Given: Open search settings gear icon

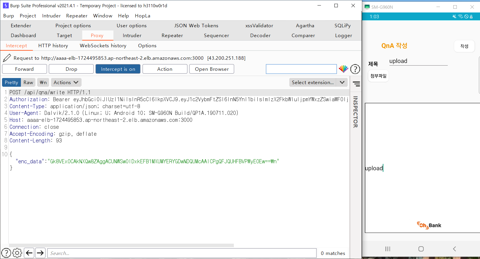Looking at the screenshot, I should (x=17, y=253).
